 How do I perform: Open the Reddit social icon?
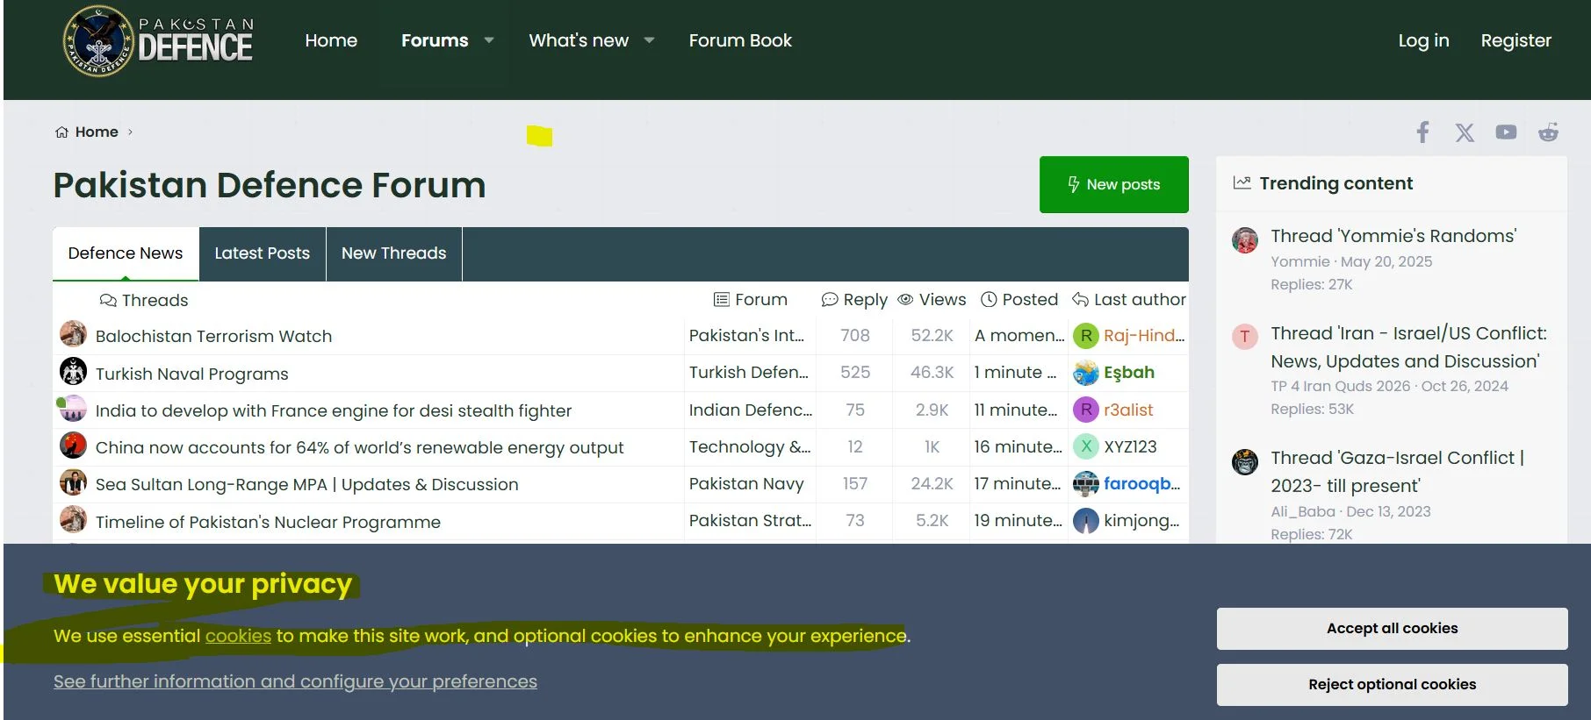(1548, 132)
